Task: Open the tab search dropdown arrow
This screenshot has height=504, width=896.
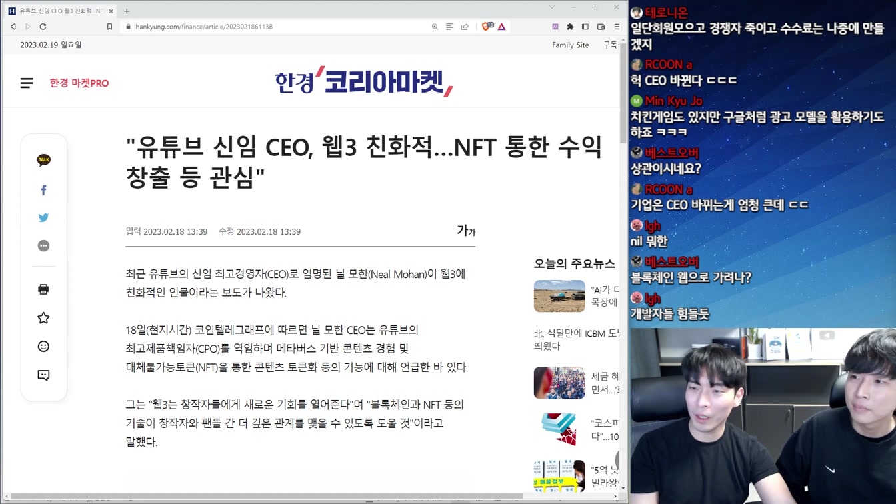Action: coord(552,7)
